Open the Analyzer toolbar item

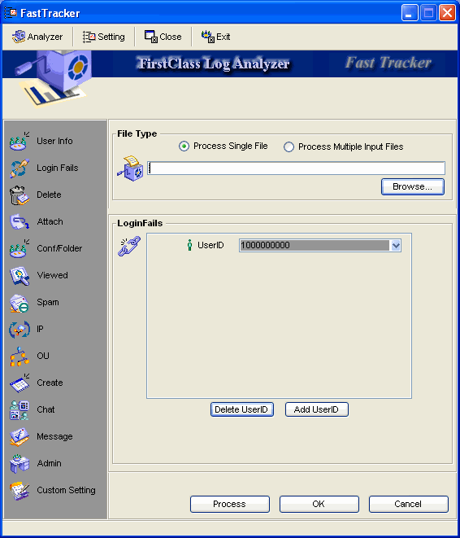pyautogui.click(x=37, y=37)
